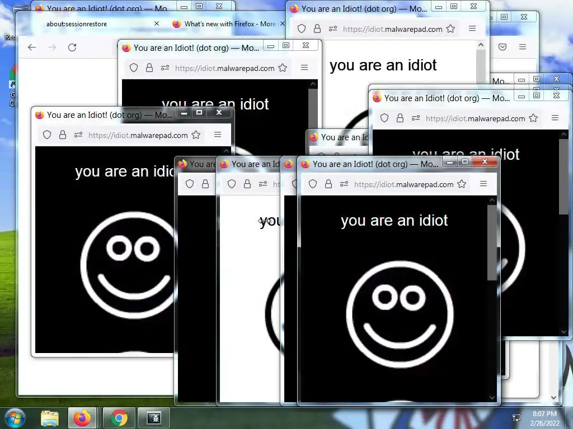Click shield icon in white narrow popup sliver
This screenshot has height=429, width=573.
pyautogui.click(x=232, y=184)
